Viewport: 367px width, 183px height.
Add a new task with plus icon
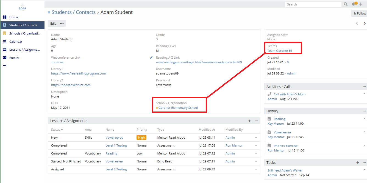tap(358, 162)
